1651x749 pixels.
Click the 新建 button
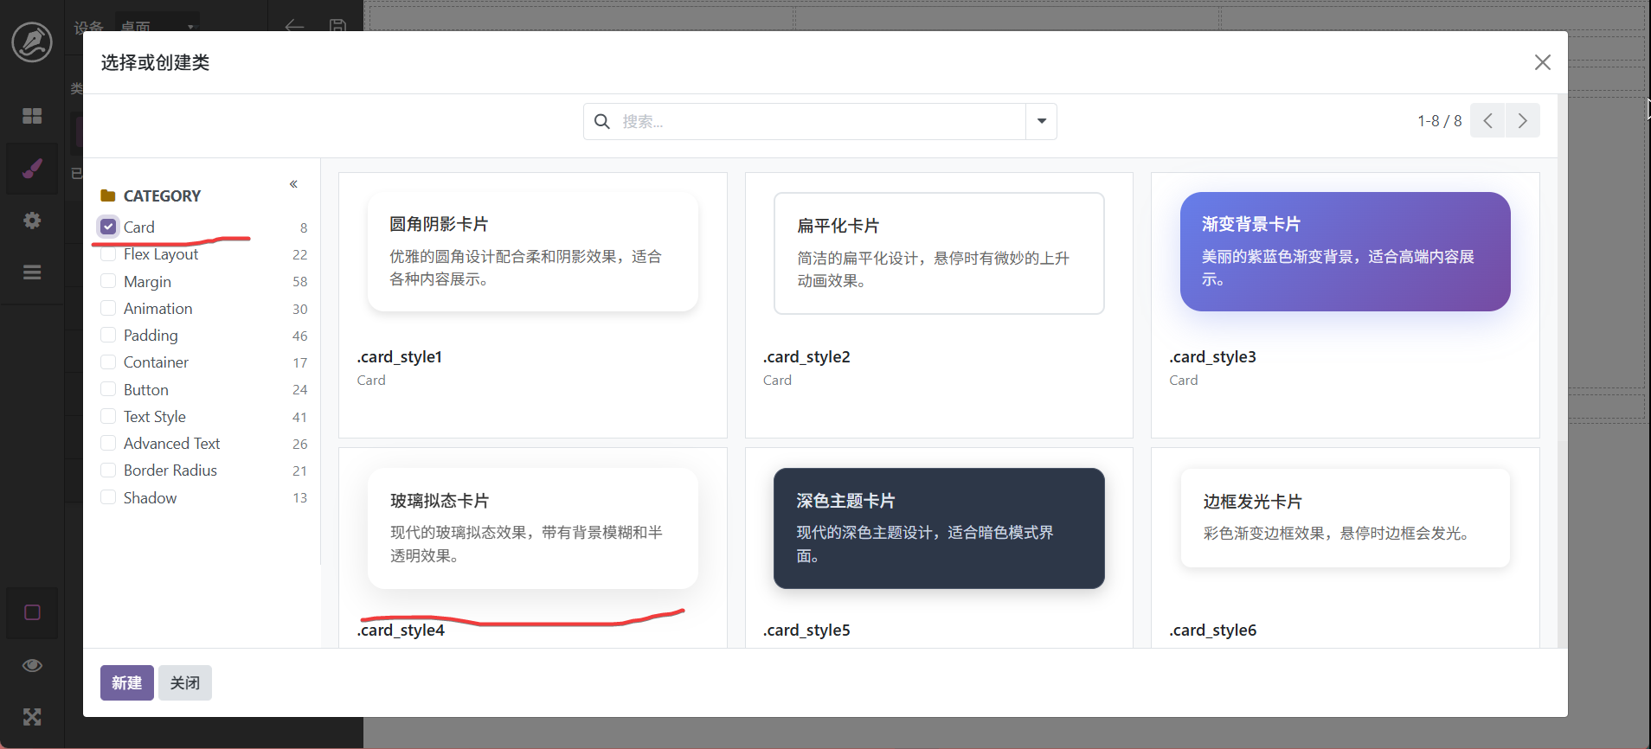tap(126, 682)
